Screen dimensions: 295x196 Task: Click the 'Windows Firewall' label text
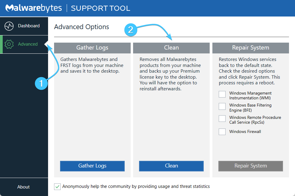(245, 131)
